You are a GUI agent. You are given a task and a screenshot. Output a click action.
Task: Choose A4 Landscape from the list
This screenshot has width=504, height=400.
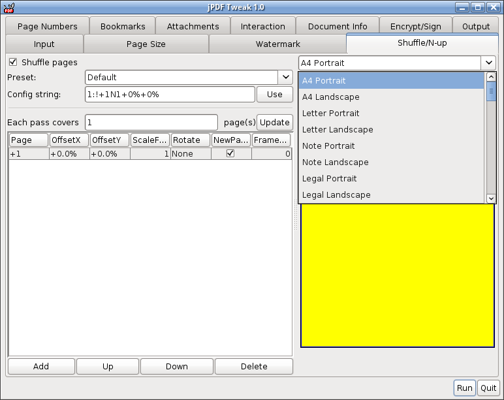(391, 97)
